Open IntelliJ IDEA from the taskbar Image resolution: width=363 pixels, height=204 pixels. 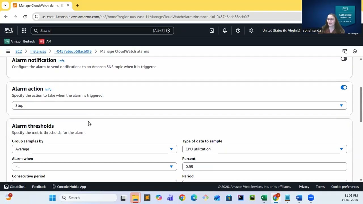[240, 198]
